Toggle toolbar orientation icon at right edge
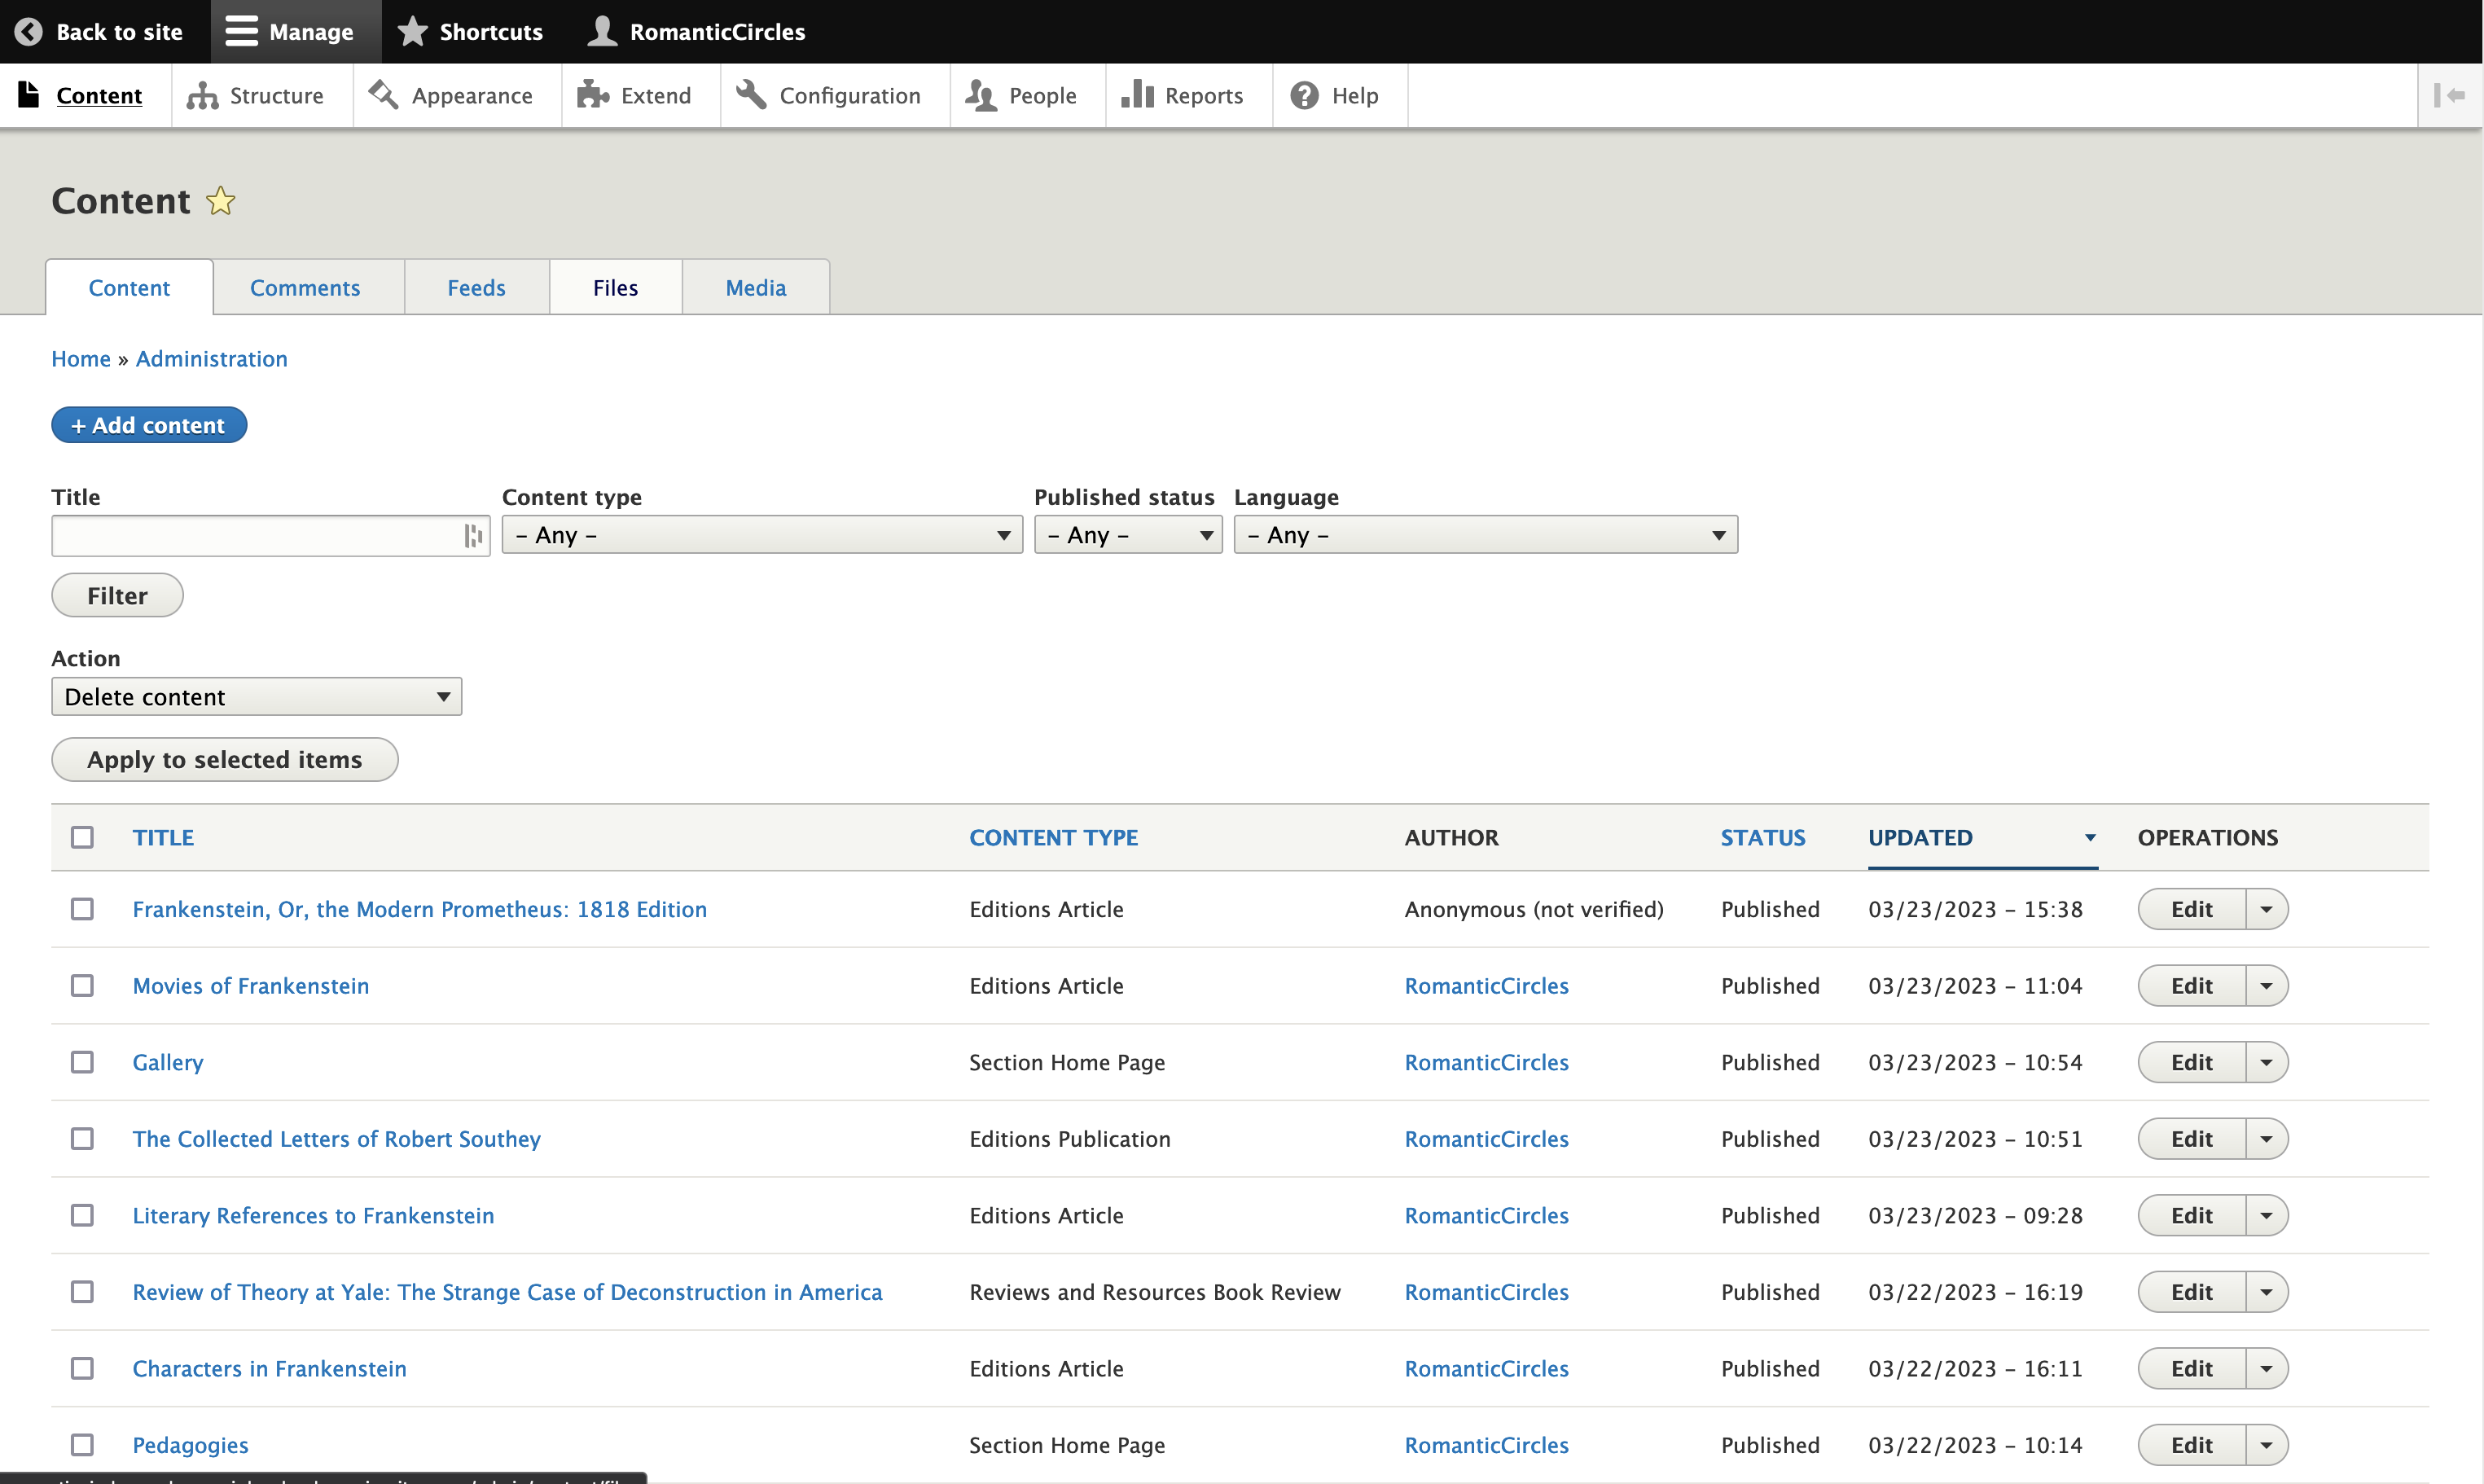 [2449, 95]
